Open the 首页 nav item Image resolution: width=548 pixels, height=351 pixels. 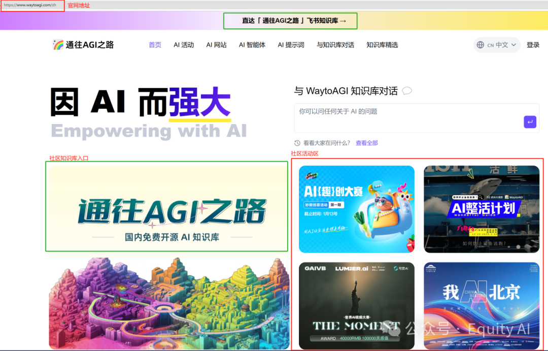(155, 45)
